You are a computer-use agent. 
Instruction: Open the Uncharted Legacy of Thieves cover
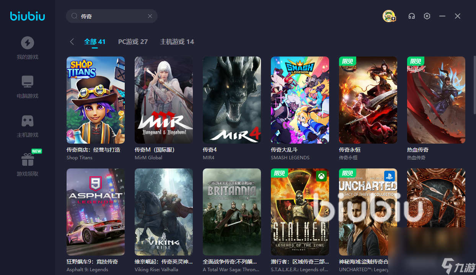point(368,212)
